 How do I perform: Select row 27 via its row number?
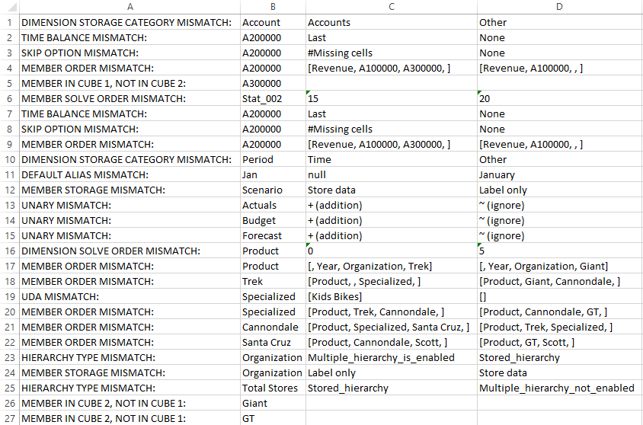pyautogui.click(x=9, y=419)
